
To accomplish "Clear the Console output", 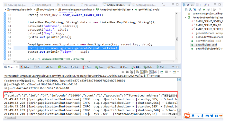I will coord(138,72).
